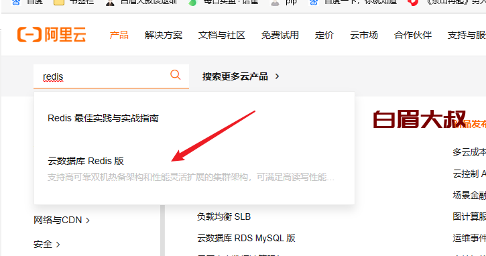Open 负载均衡 SLB product link

pyautogui.click(x=223, y=216)
